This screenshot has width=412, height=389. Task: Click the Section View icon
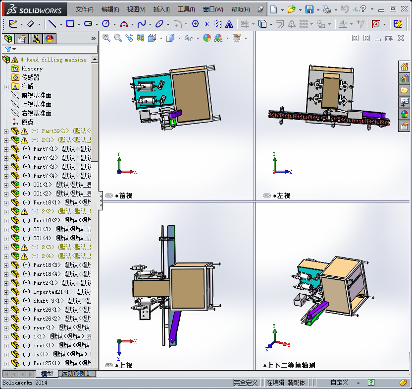(x=141, y=38)
